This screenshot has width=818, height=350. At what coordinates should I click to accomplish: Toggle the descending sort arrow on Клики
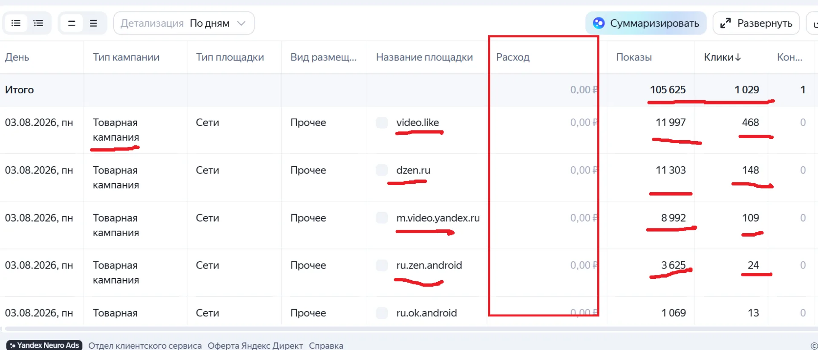point(738,57)
